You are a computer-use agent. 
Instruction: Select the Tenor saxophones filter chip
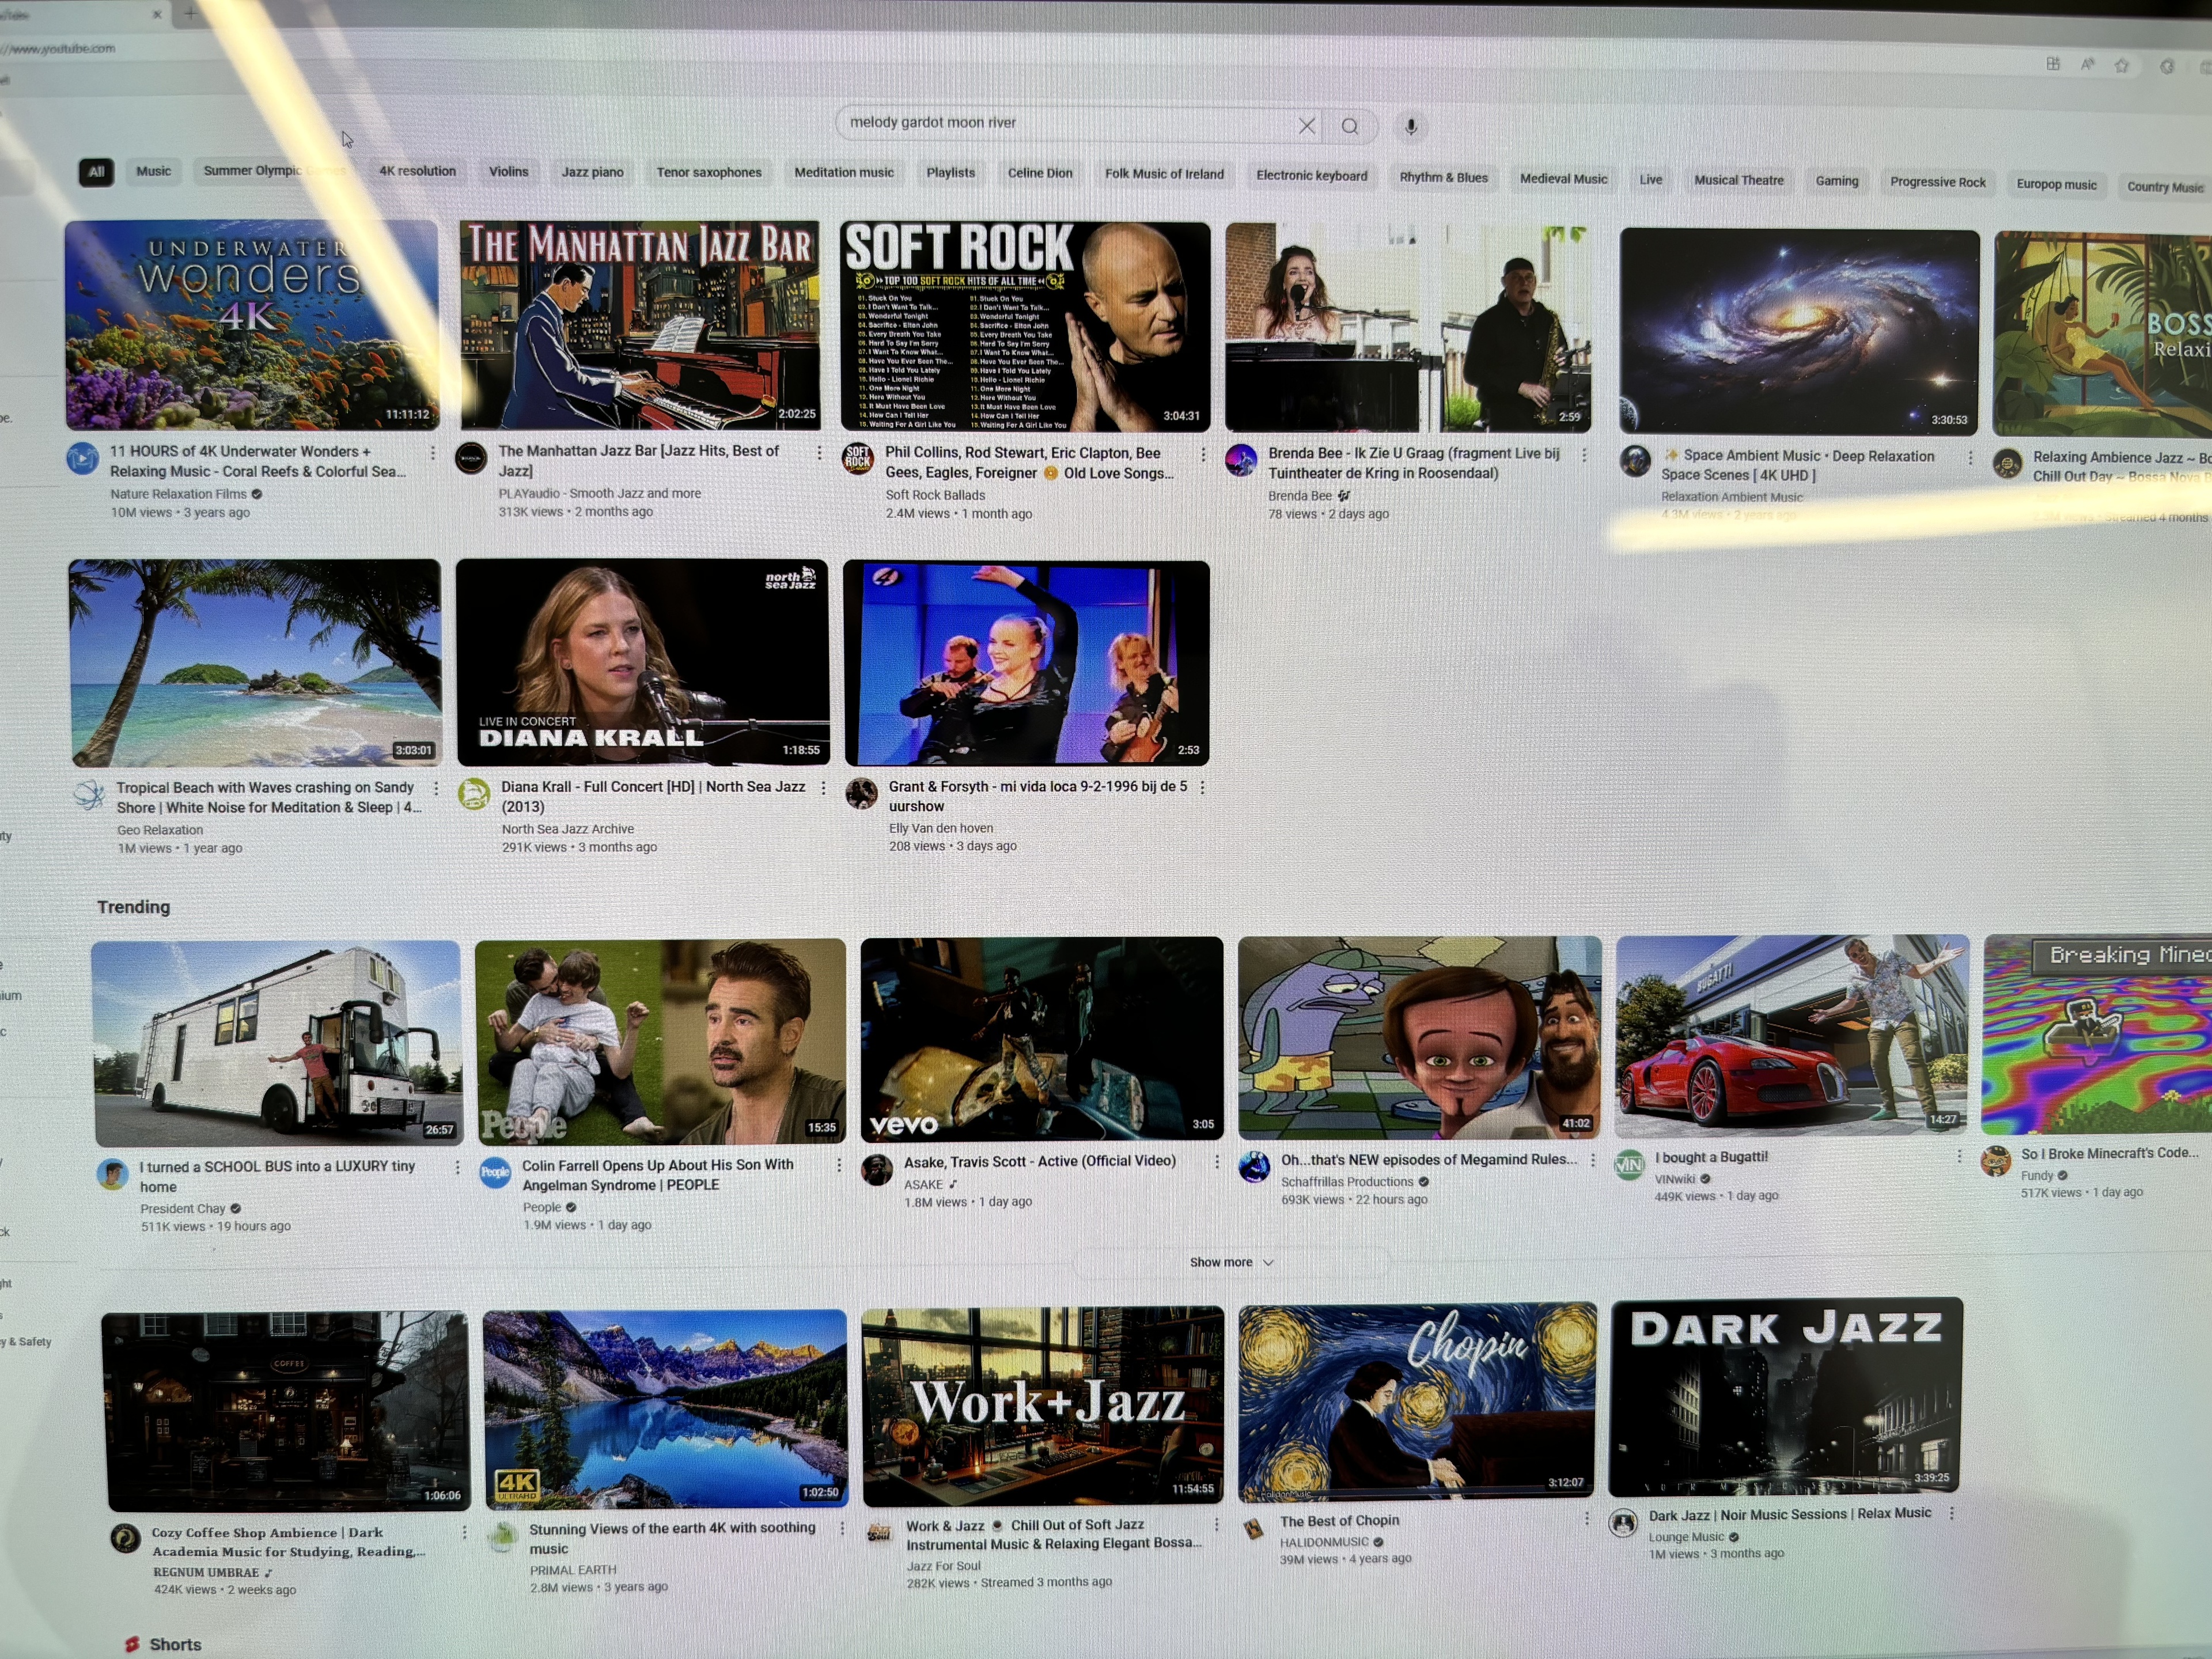point(708,172)
